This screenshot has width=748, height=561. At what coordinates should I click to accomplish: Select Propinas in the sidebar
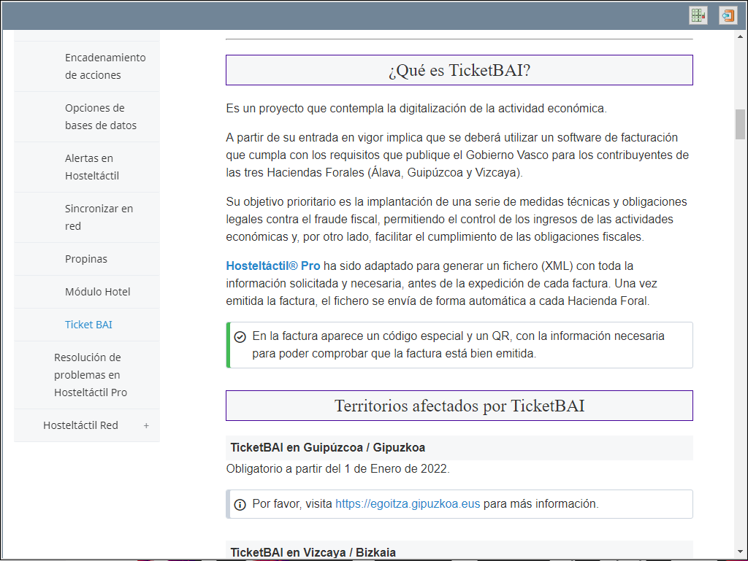pos(85,259)
